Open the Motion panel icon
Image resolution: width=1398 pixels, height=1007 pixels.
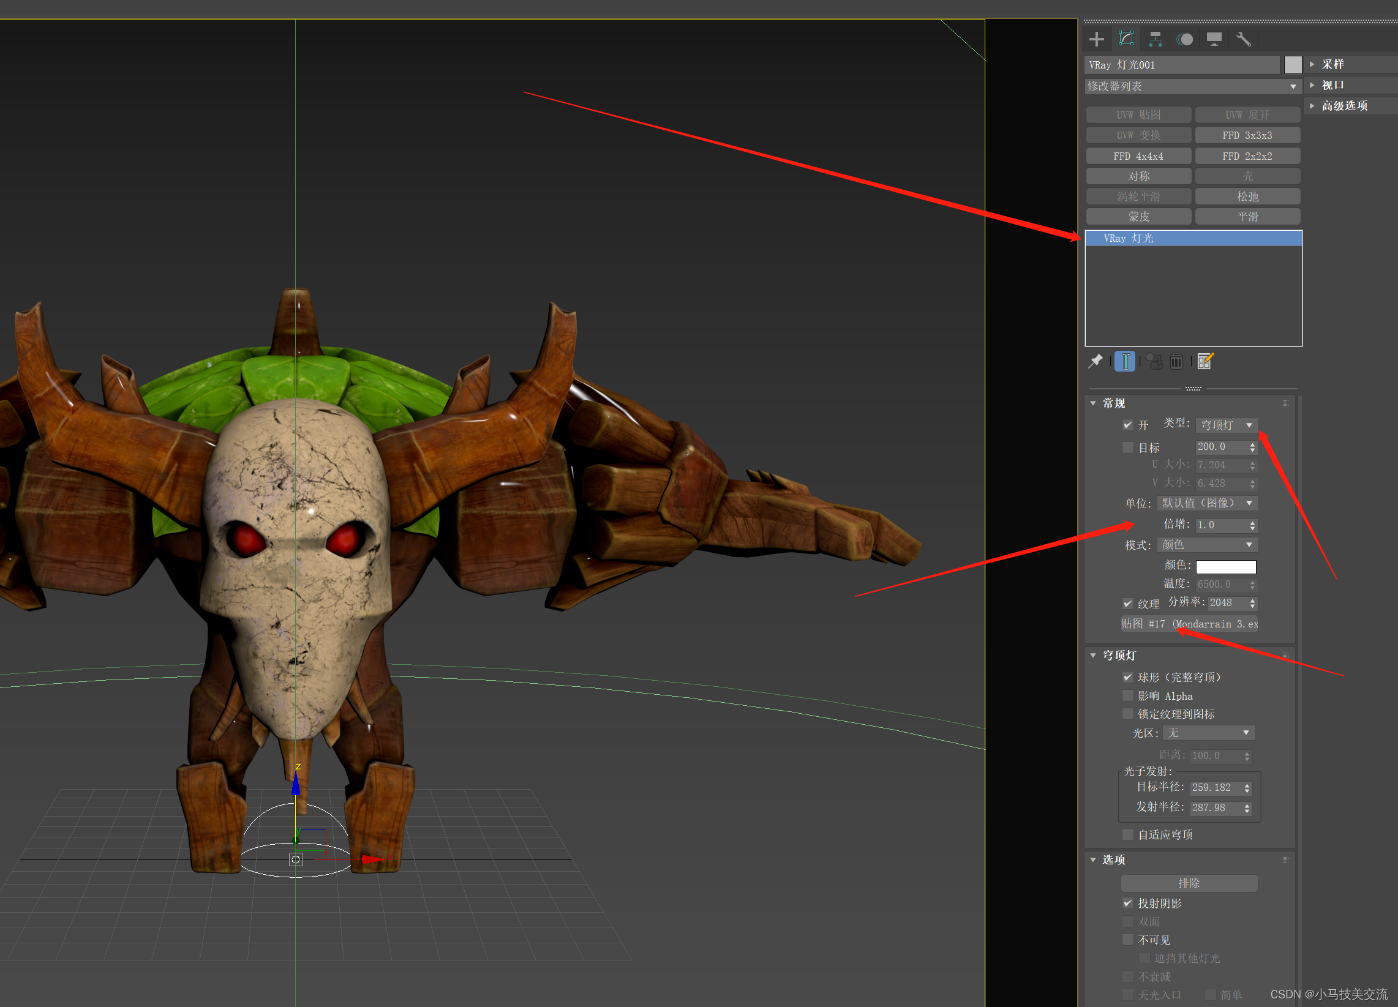tap(1185, 39)
